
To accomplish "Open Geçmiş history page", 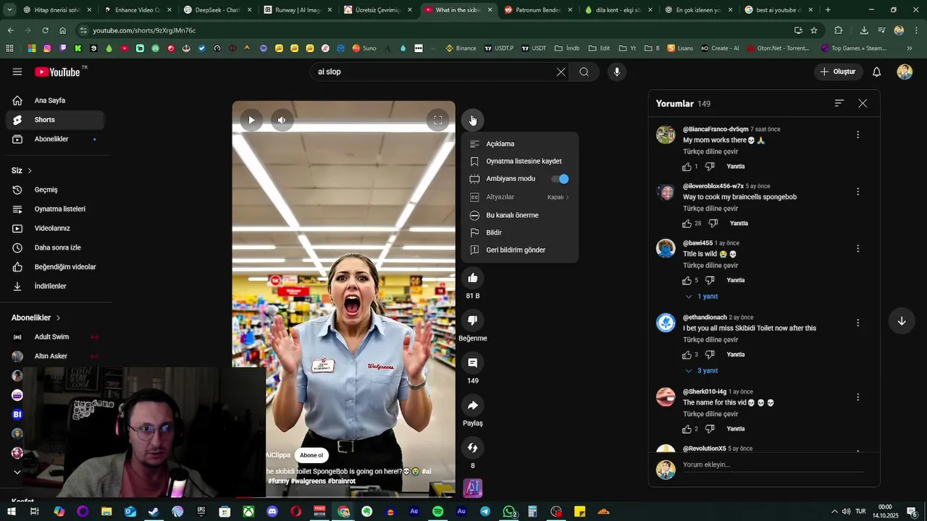I will [55, 190].
